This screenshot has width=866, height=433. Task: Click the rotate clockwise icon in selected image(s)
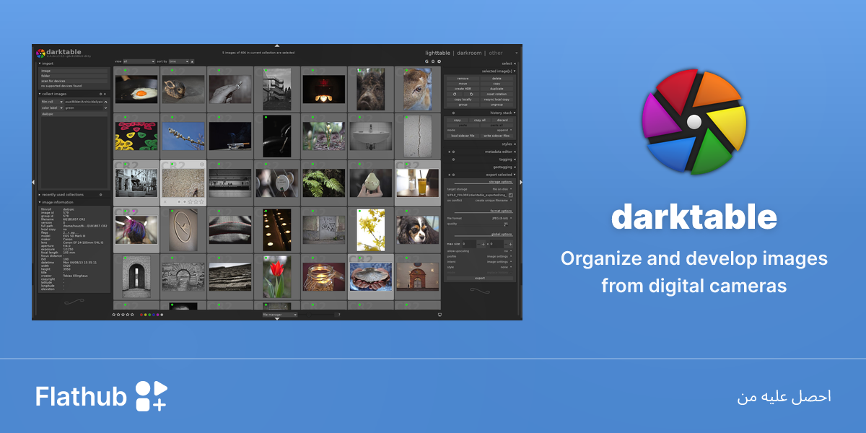click(471, 94)
